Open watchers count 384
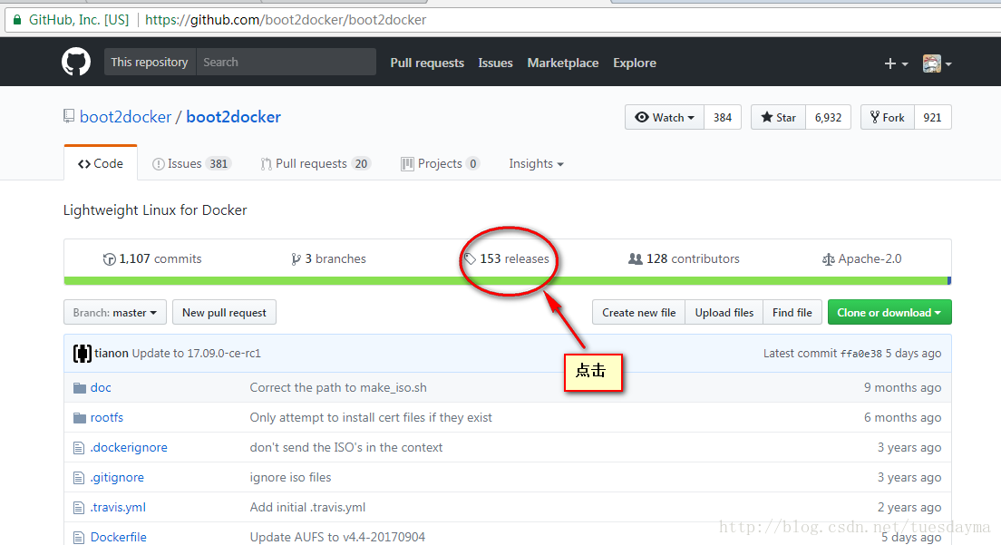This screenshot has height=545, width=1001. click(723, 117)
